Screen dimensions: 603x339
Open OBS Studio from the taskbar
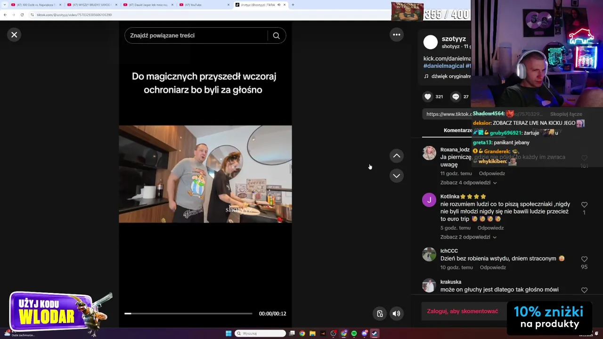(x=333, y=333)
